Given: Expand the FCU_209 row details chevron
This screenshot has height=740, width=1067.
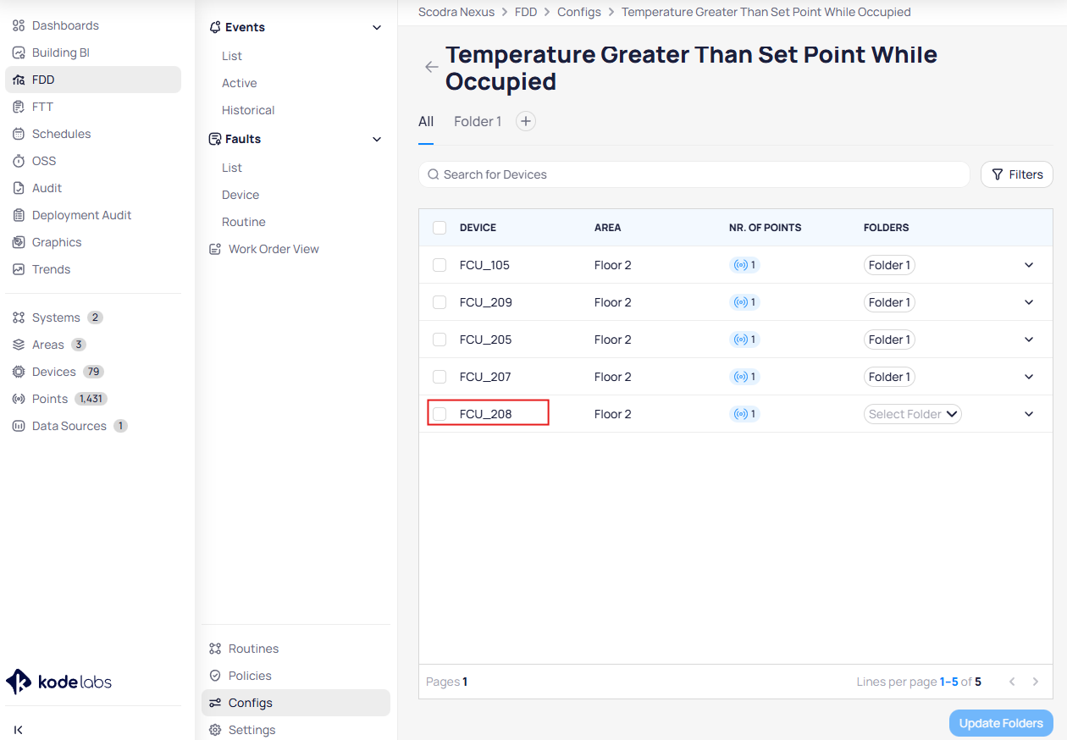Looking at the screenshot, I should 1029,302.
